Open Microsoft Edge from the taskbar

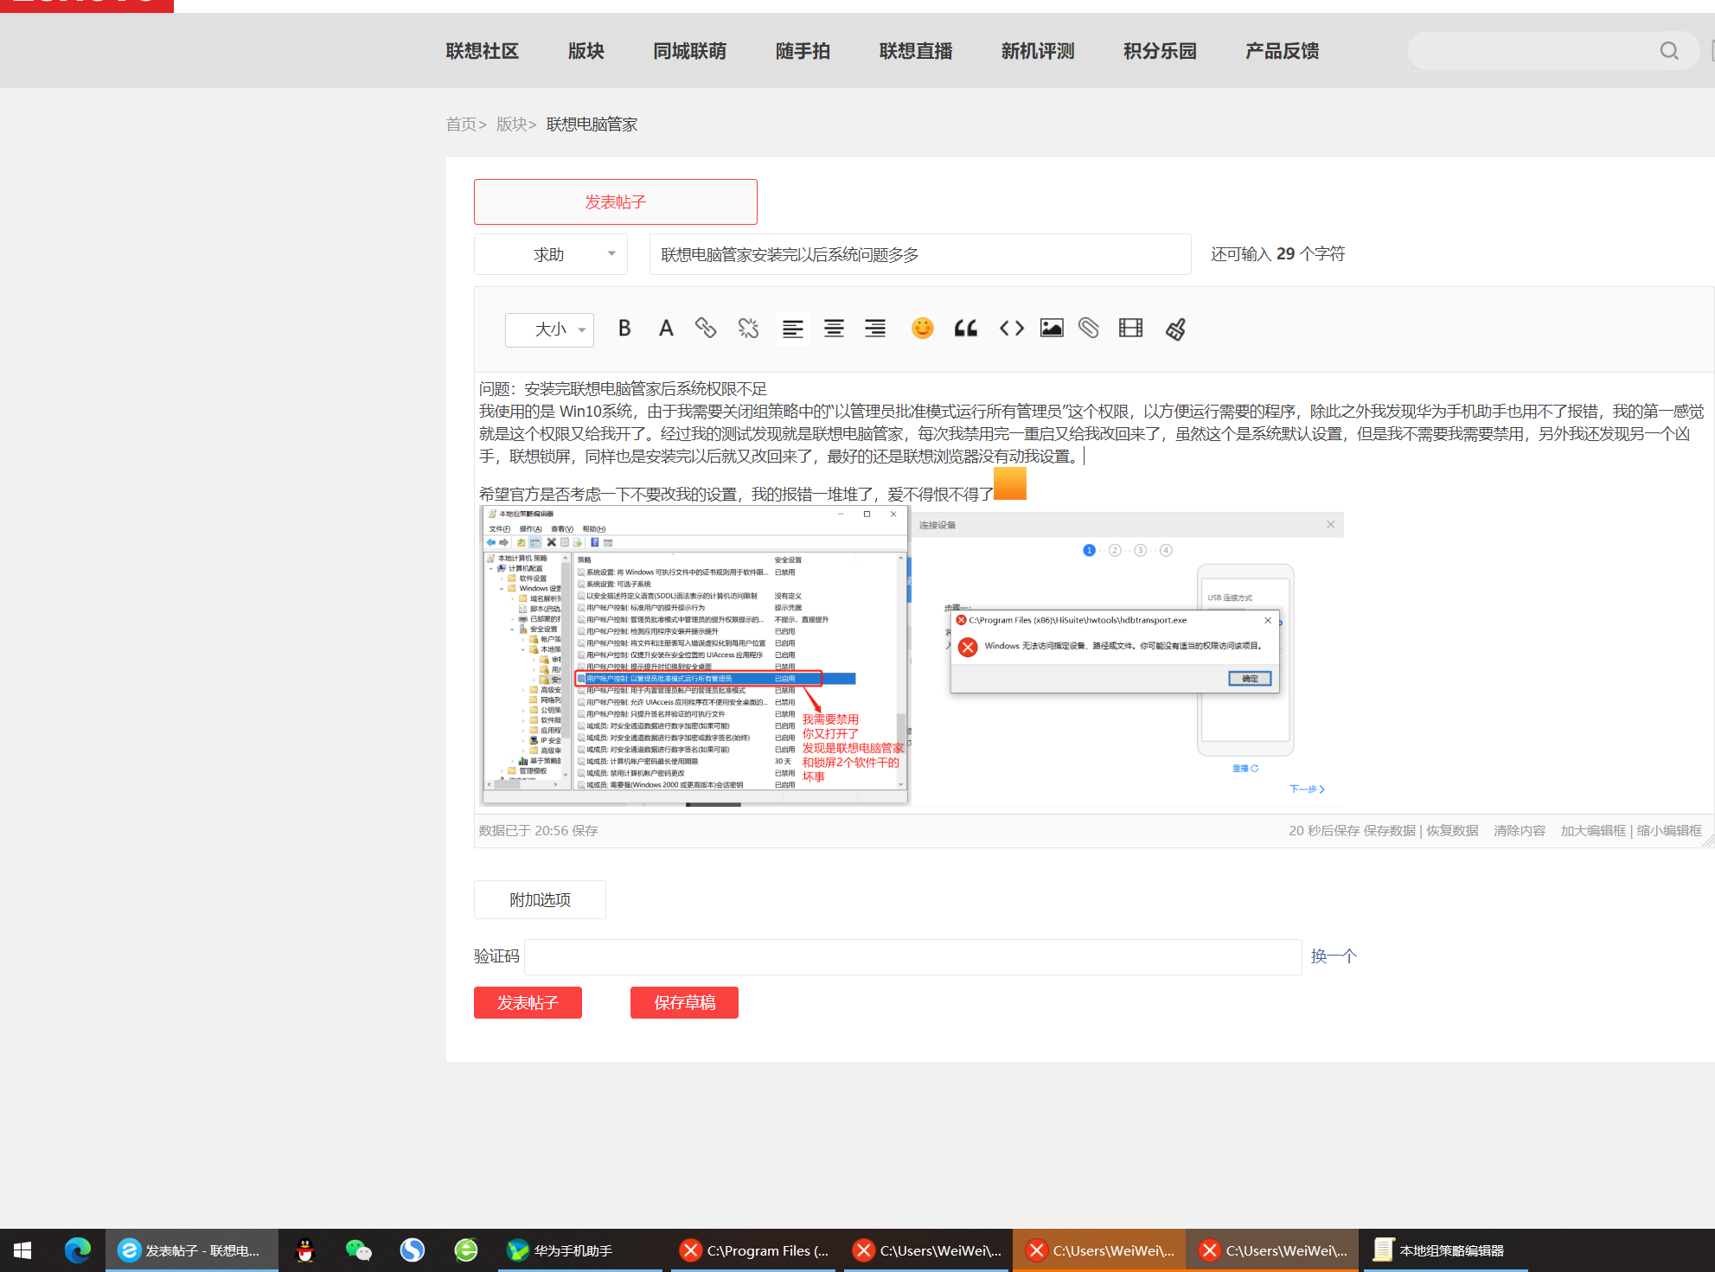(x=78, y=1250)
